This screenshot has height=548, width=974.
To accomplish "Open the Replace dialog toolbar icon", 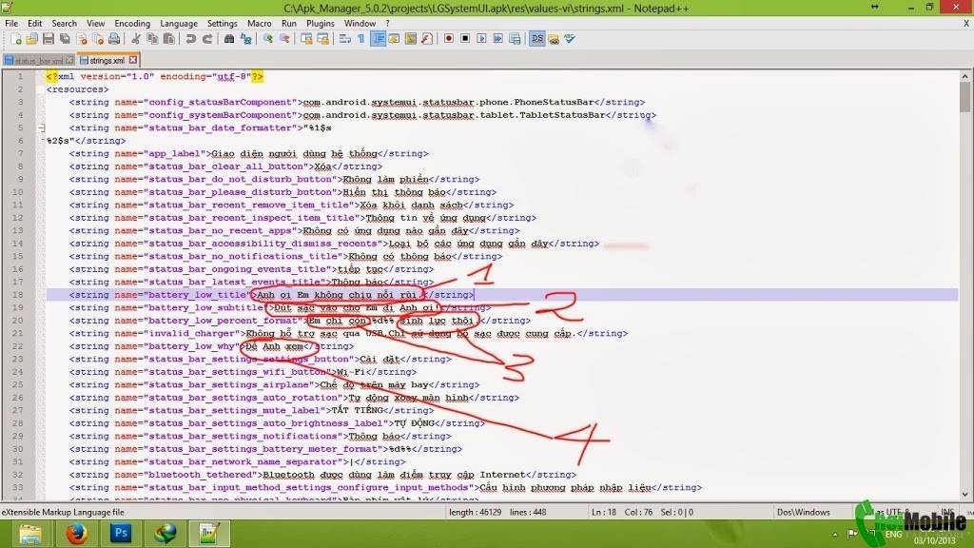I will (x=246, y=39).
